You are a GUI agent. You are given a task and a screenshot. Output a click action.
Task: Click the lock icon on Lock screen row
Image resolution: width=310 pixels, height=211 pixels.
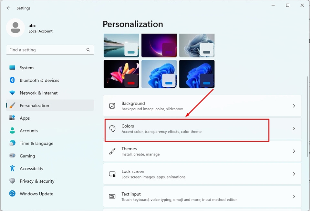coord(112,174)
